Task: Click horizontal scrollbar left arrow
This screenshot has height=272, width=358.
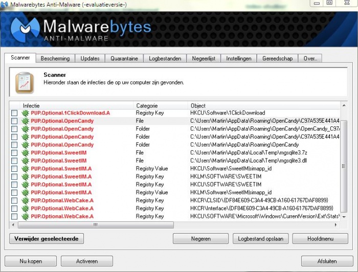Action: click(x=13, y=225)
